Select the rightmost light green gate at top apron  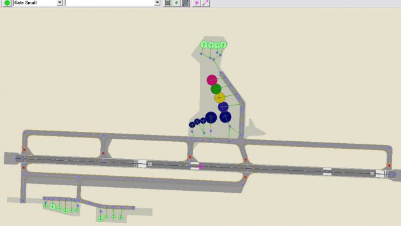click(223, 45)
